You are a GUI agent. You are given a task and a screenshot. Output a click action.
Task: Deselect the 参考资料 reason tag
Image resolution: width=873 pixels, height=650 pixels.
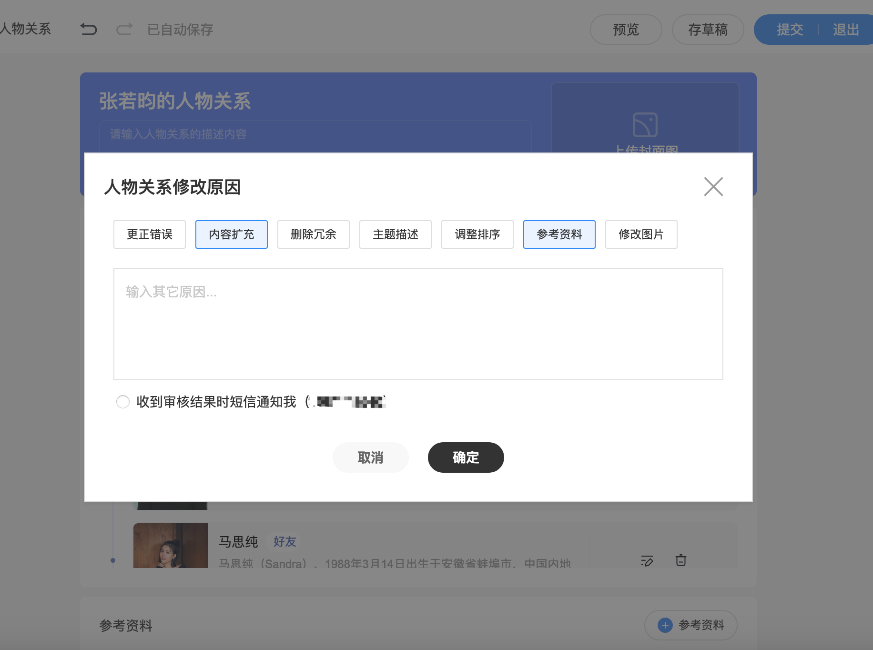pyautogui.click(x=559, y=234)
